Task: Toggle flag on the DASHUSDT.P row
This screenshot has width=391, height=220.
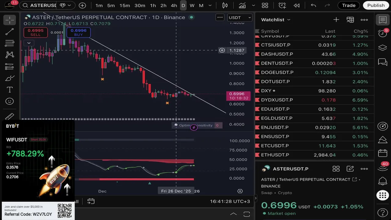Action: 257,54
